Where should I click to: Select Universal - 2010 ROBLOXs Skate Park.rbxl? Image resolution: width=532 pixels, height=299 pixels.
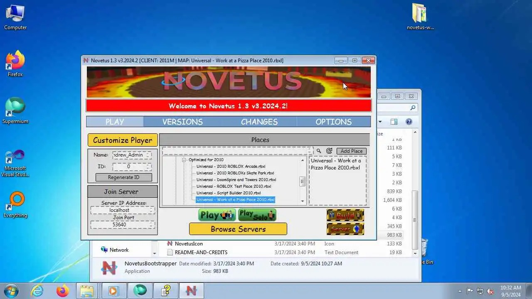point(235,173)
